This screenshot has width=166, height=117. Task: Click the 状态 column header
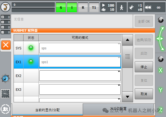tap(31, 38)
